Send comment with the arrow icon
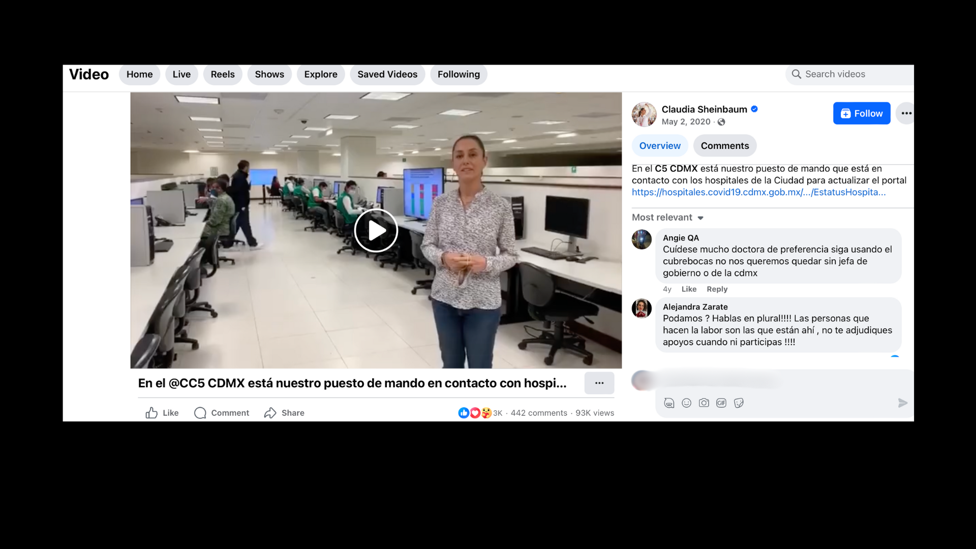The height and width of the screenshot is (549, 976). pos(902,403)
